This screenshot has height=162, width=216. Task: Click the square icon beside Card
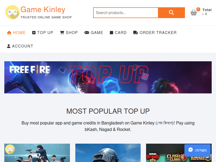click(112, 33)
